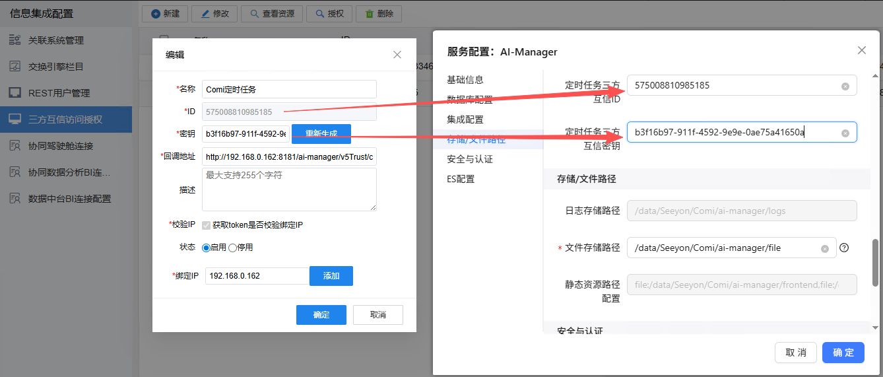Viewport: 883px width, 377px height.
Task: Click the 关联系统管理 sidebar icon
Action: tap(15, 40)
